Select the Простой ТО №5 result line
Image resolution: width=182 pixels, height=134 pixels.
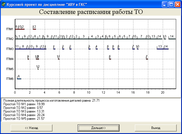pyautogui.click(x=24, y=119)
